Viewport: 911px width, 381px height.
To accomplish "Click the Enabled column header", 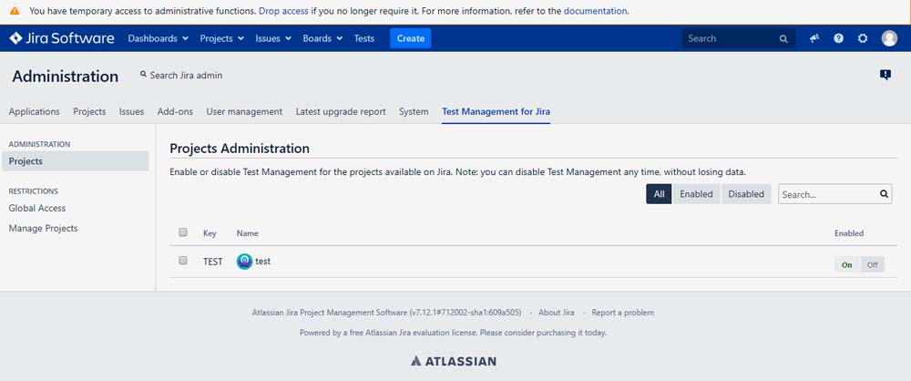I will tap(849, 233).
